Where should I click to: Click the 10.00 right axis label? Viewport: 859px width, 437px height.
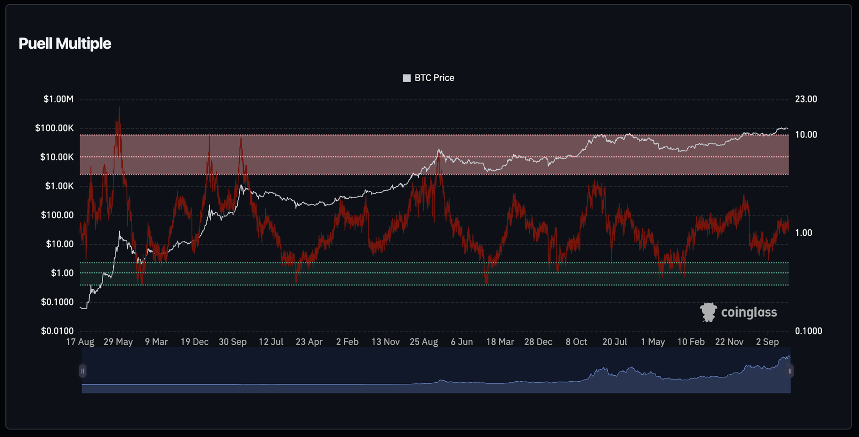pos(806,135)
